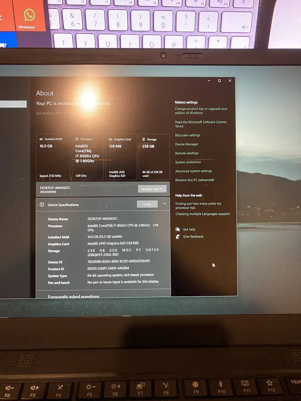Click the Storage card
Screen dimensions: 301x401
pos(154,157)
